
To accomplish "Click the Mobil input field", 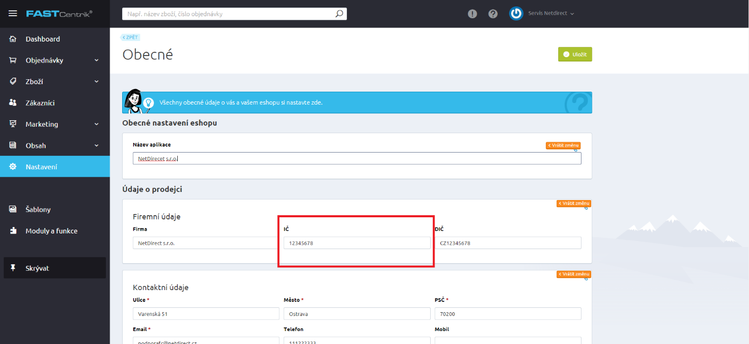I will (x=508, y=340).
